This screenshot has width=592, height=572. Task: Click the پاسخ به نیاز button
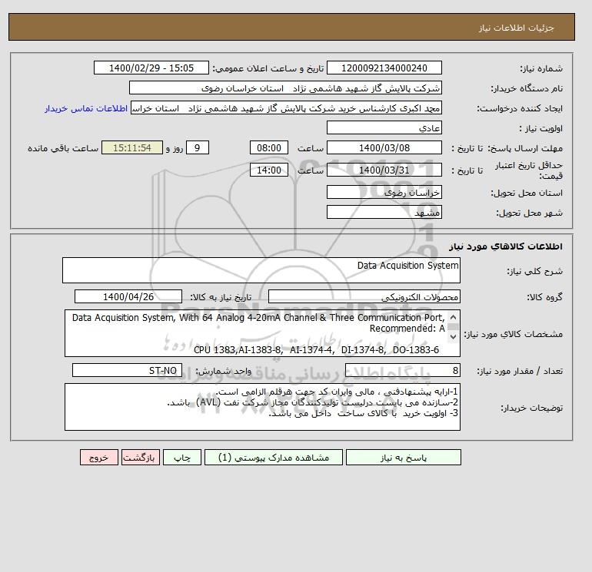403,457
